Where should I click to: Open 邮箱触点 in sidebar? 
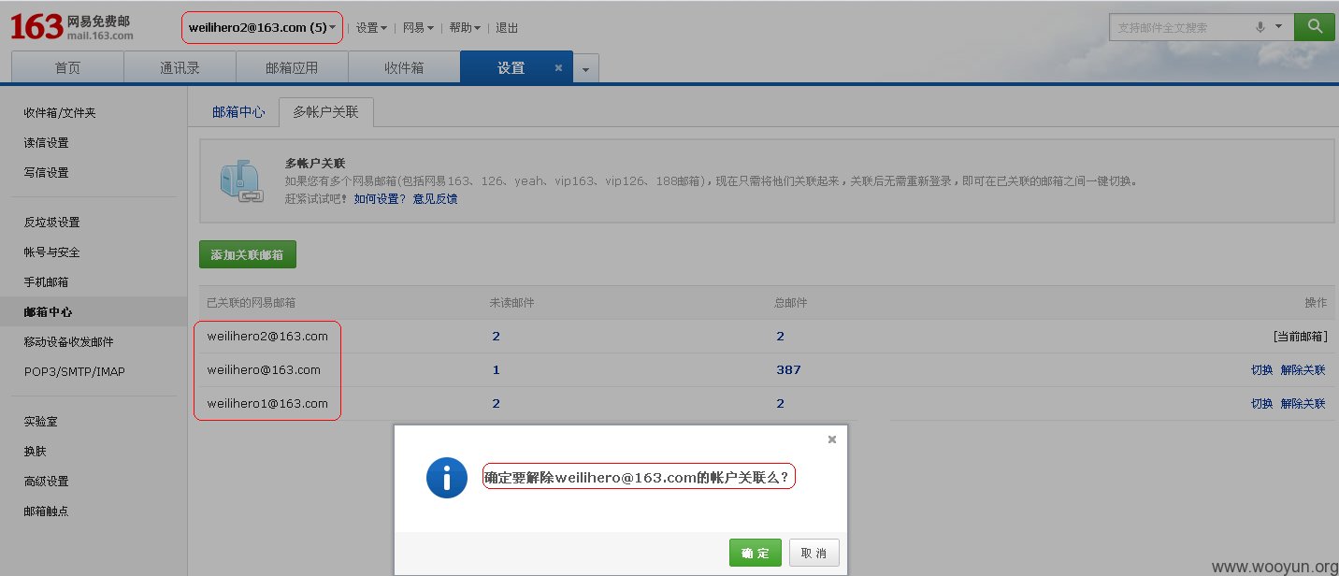(x=46, y=511)
